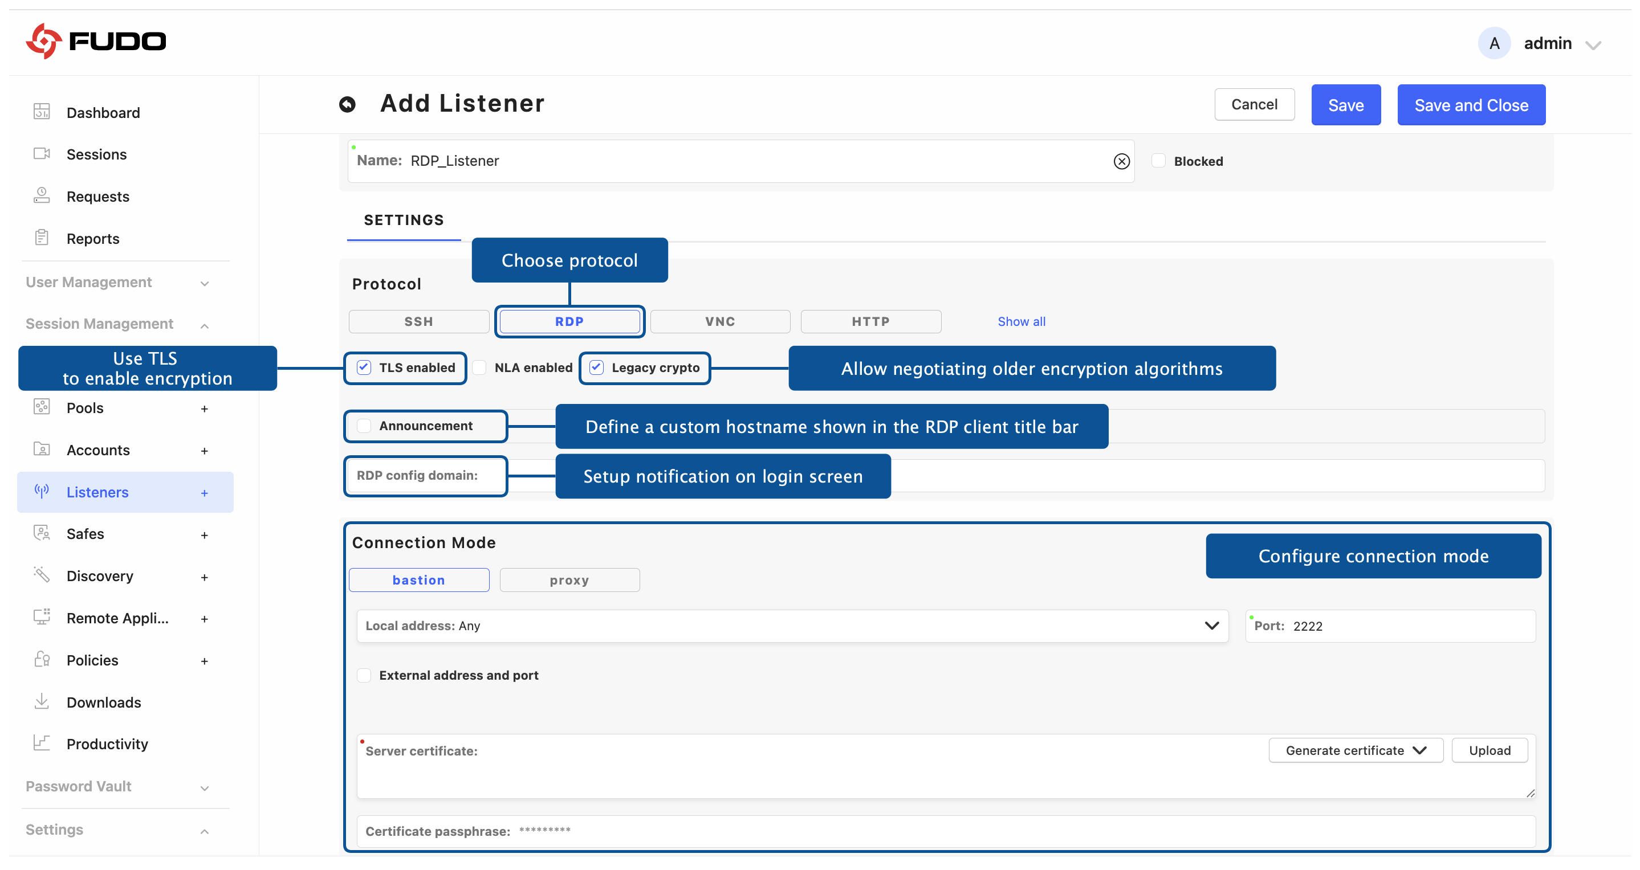Expand the Password Vault section
Image resolution: width=1640 pixels, height=870 pixels.
pos(205,788)
